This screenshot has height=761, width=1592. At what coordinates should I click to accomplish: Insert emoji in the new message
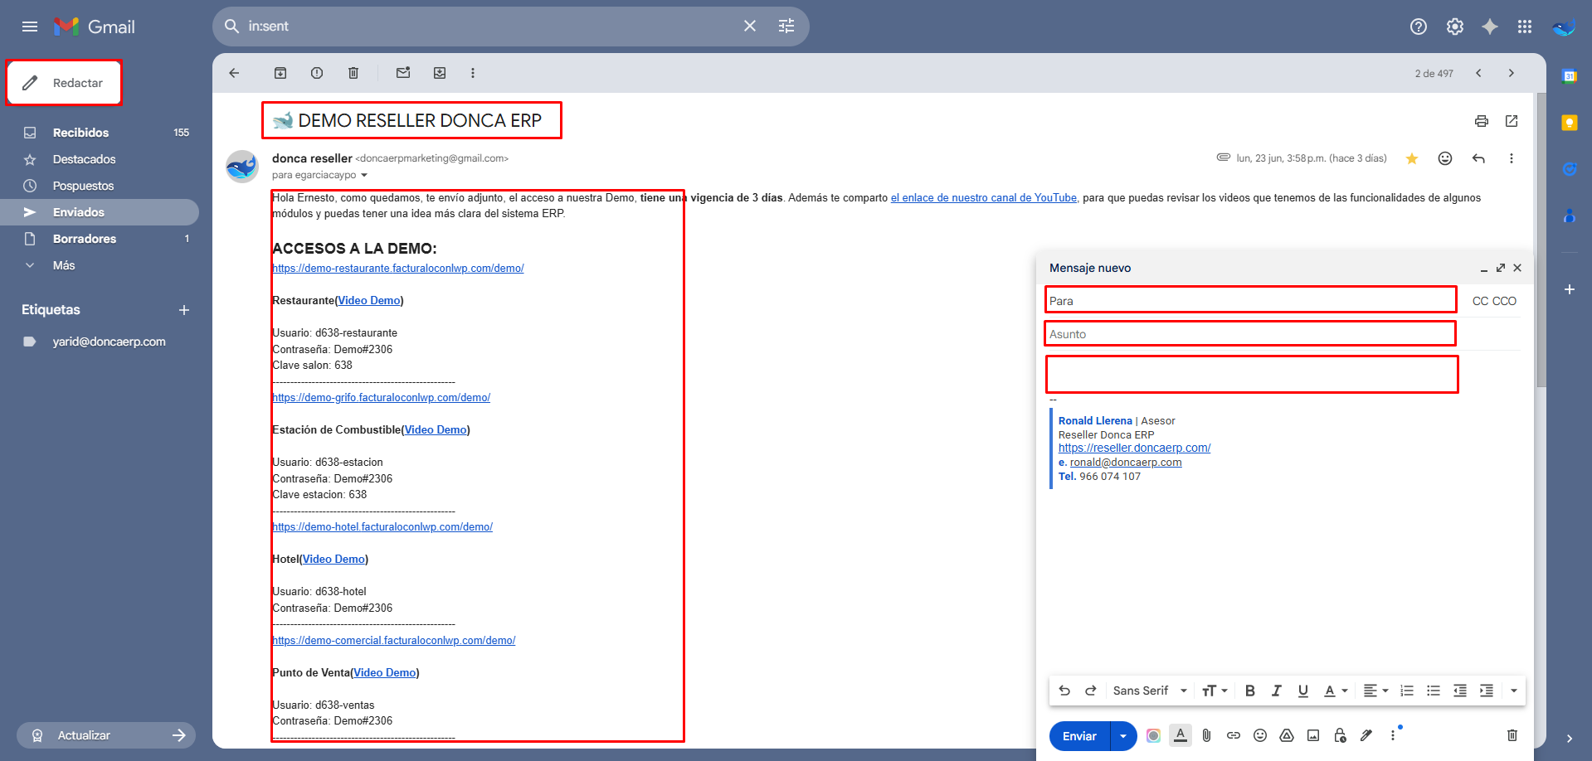pyautogui.click(x=1260, y=735)
